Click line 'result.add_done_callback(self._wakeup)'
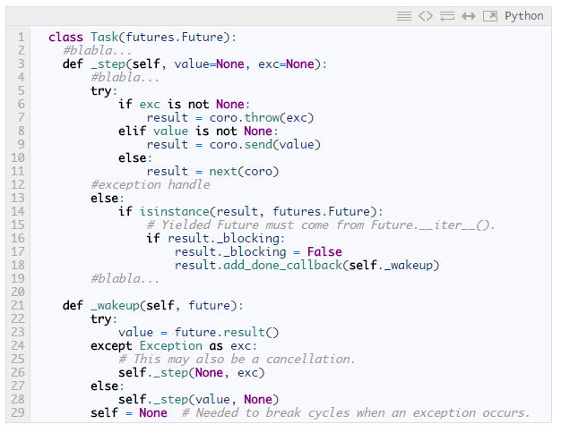 pos(307,266)
